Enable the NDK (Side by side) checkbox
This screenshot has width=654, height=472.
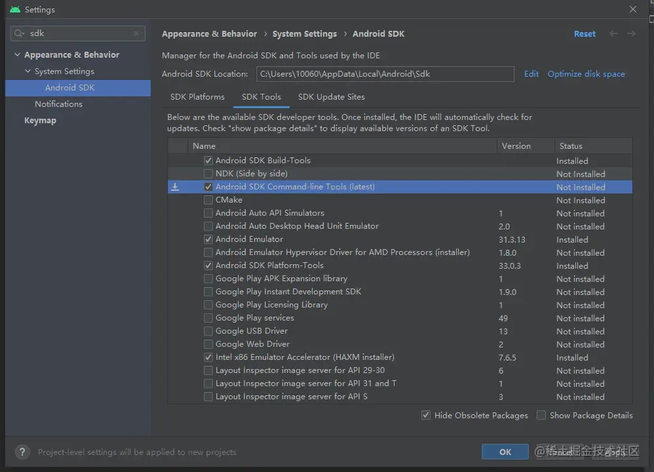coord(208,174)
